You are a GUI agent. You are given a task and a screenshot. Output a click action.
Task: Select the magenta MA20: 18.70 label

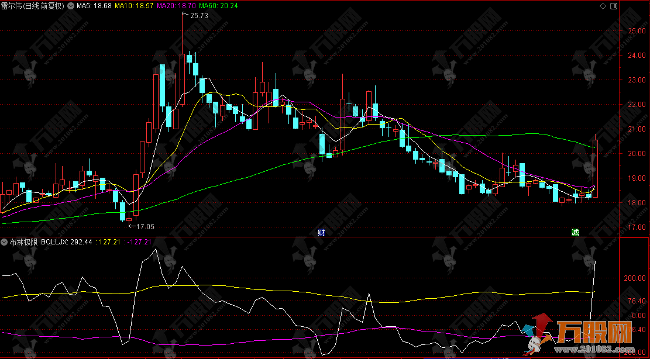click(x=177, y=6)
